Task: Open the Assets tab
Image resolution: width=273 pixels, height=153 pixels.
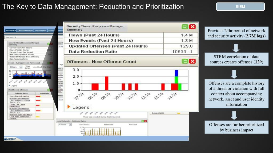Action: (x=51, y=30)
